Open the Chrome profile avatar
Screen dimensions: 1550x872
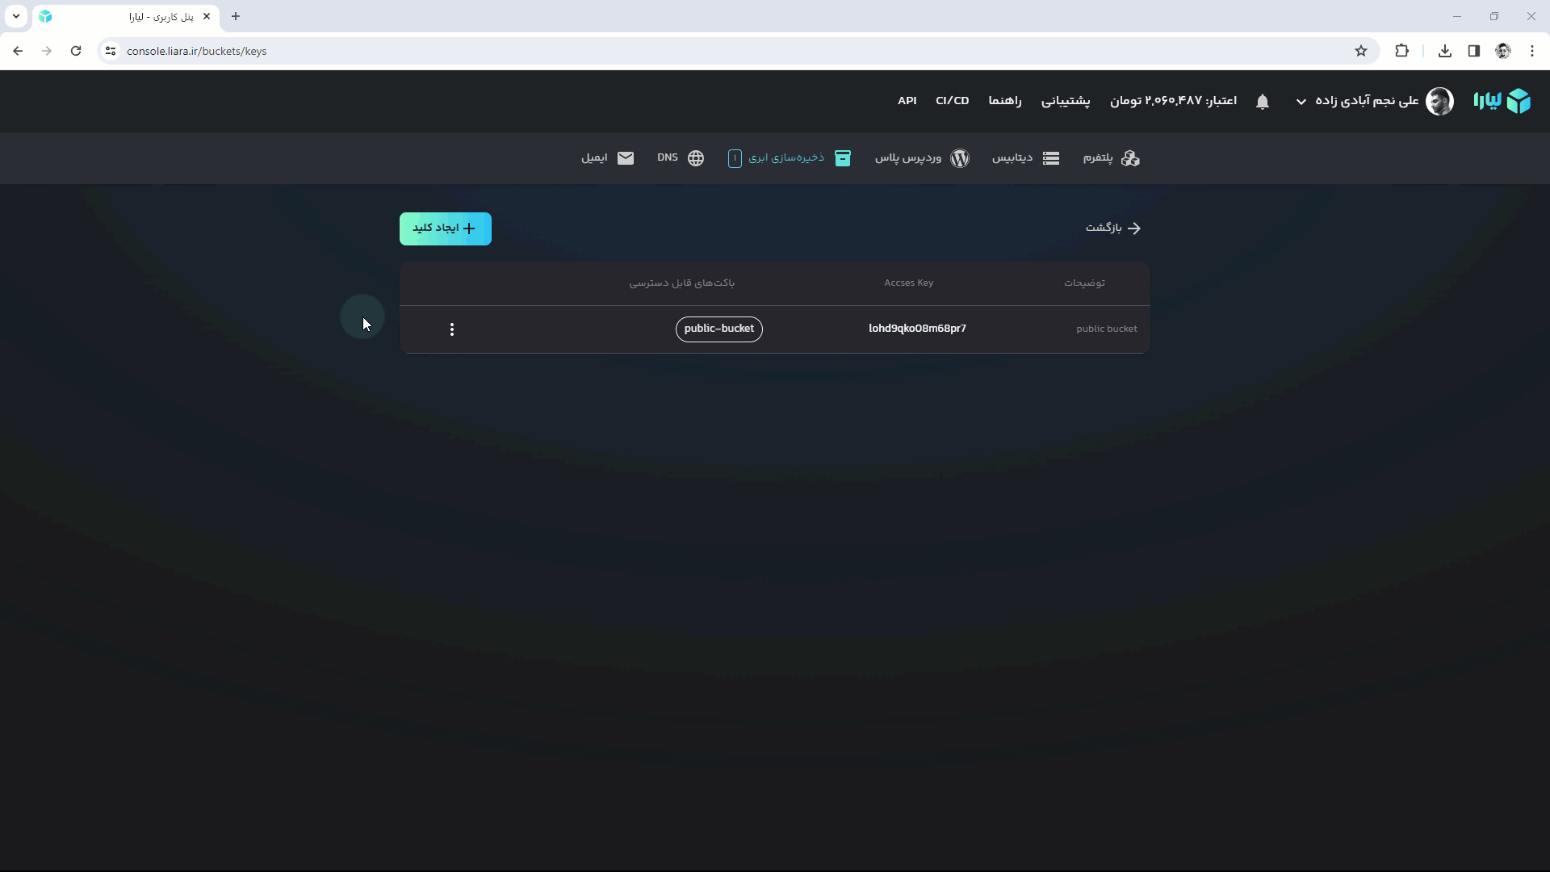(1503, 51)
